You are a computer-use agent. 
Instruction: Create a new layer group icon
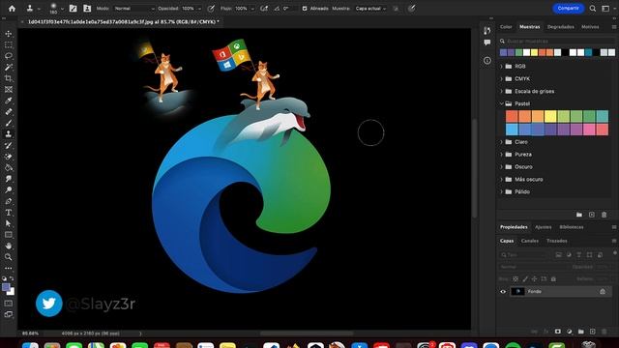pos(580,332)
